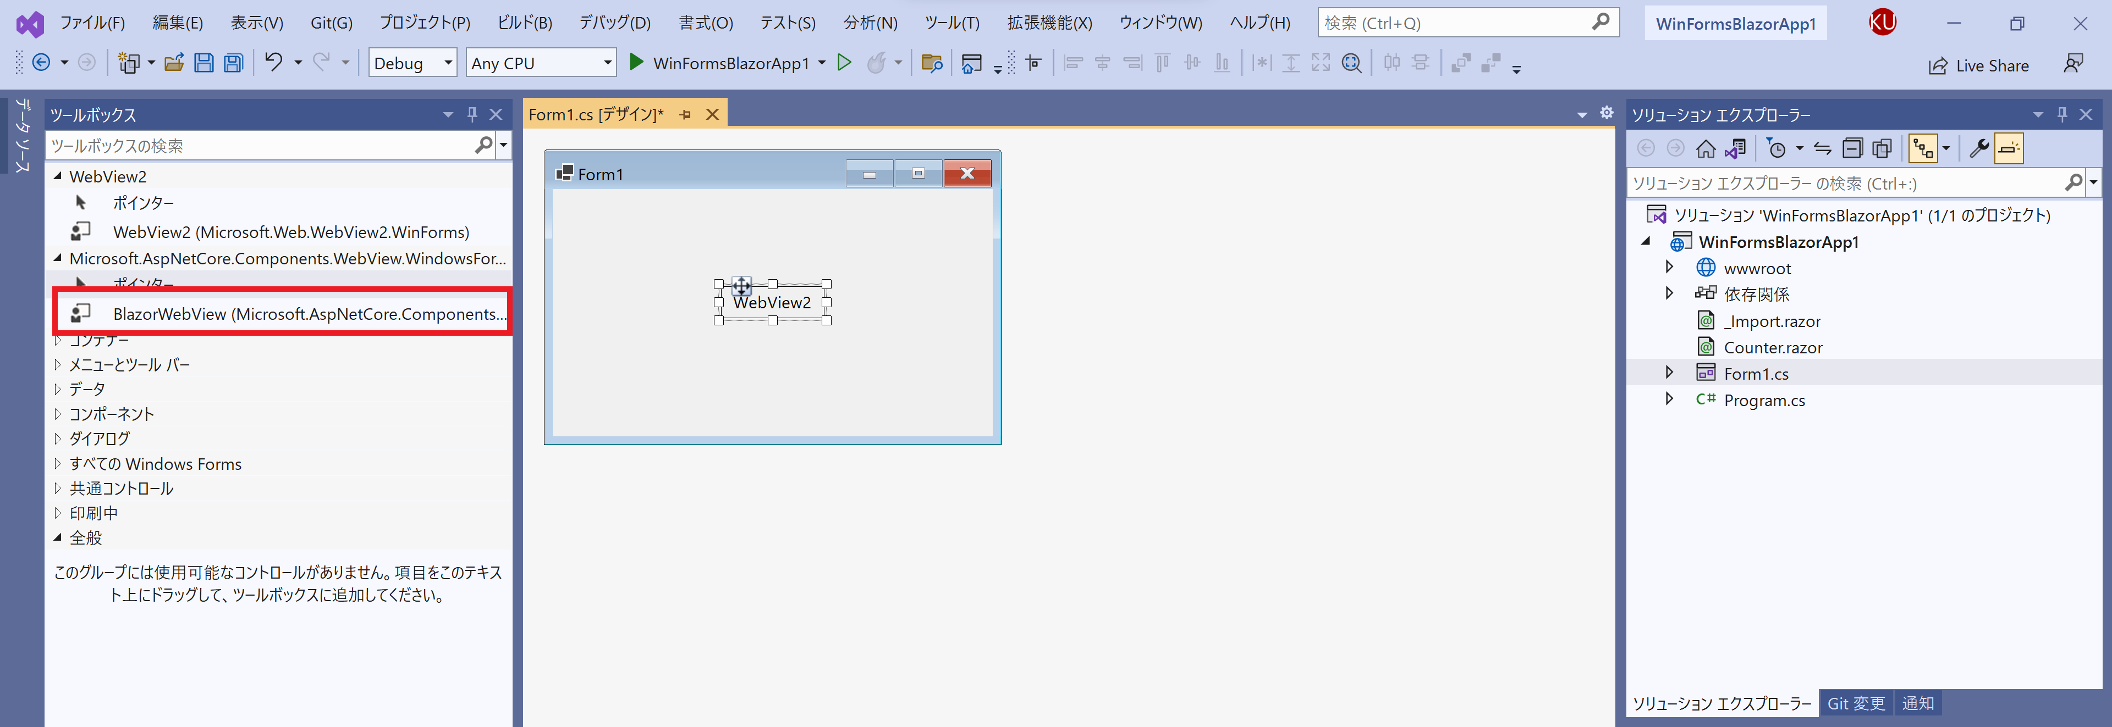Save the current file with the single disk icon
This screenshot has width=2112, height=727.
coord(204,62)
